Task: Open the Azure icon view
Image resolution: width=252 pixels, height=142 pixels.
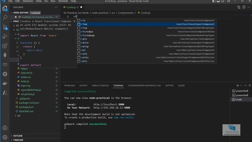Action: [x=5, y=93]
